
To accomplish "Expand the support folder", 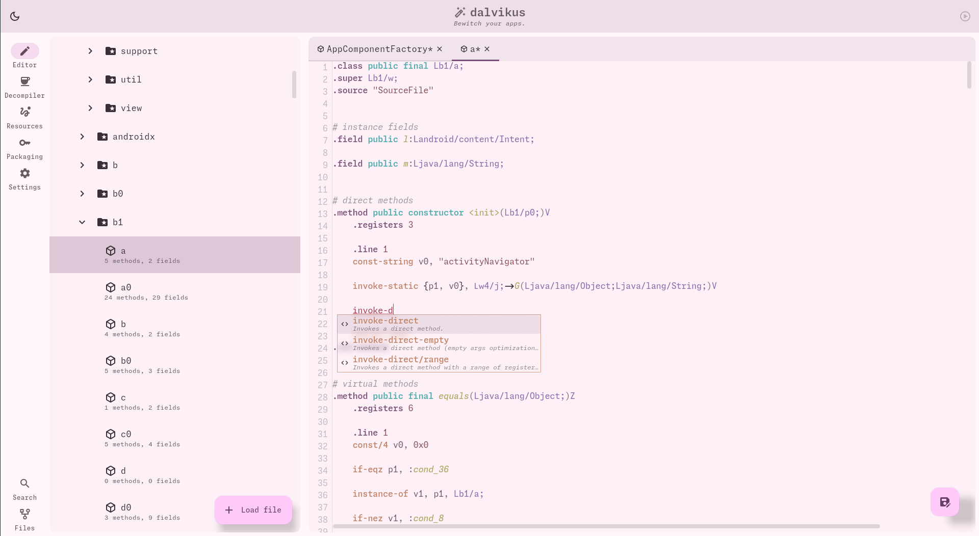I will [90, 51].
